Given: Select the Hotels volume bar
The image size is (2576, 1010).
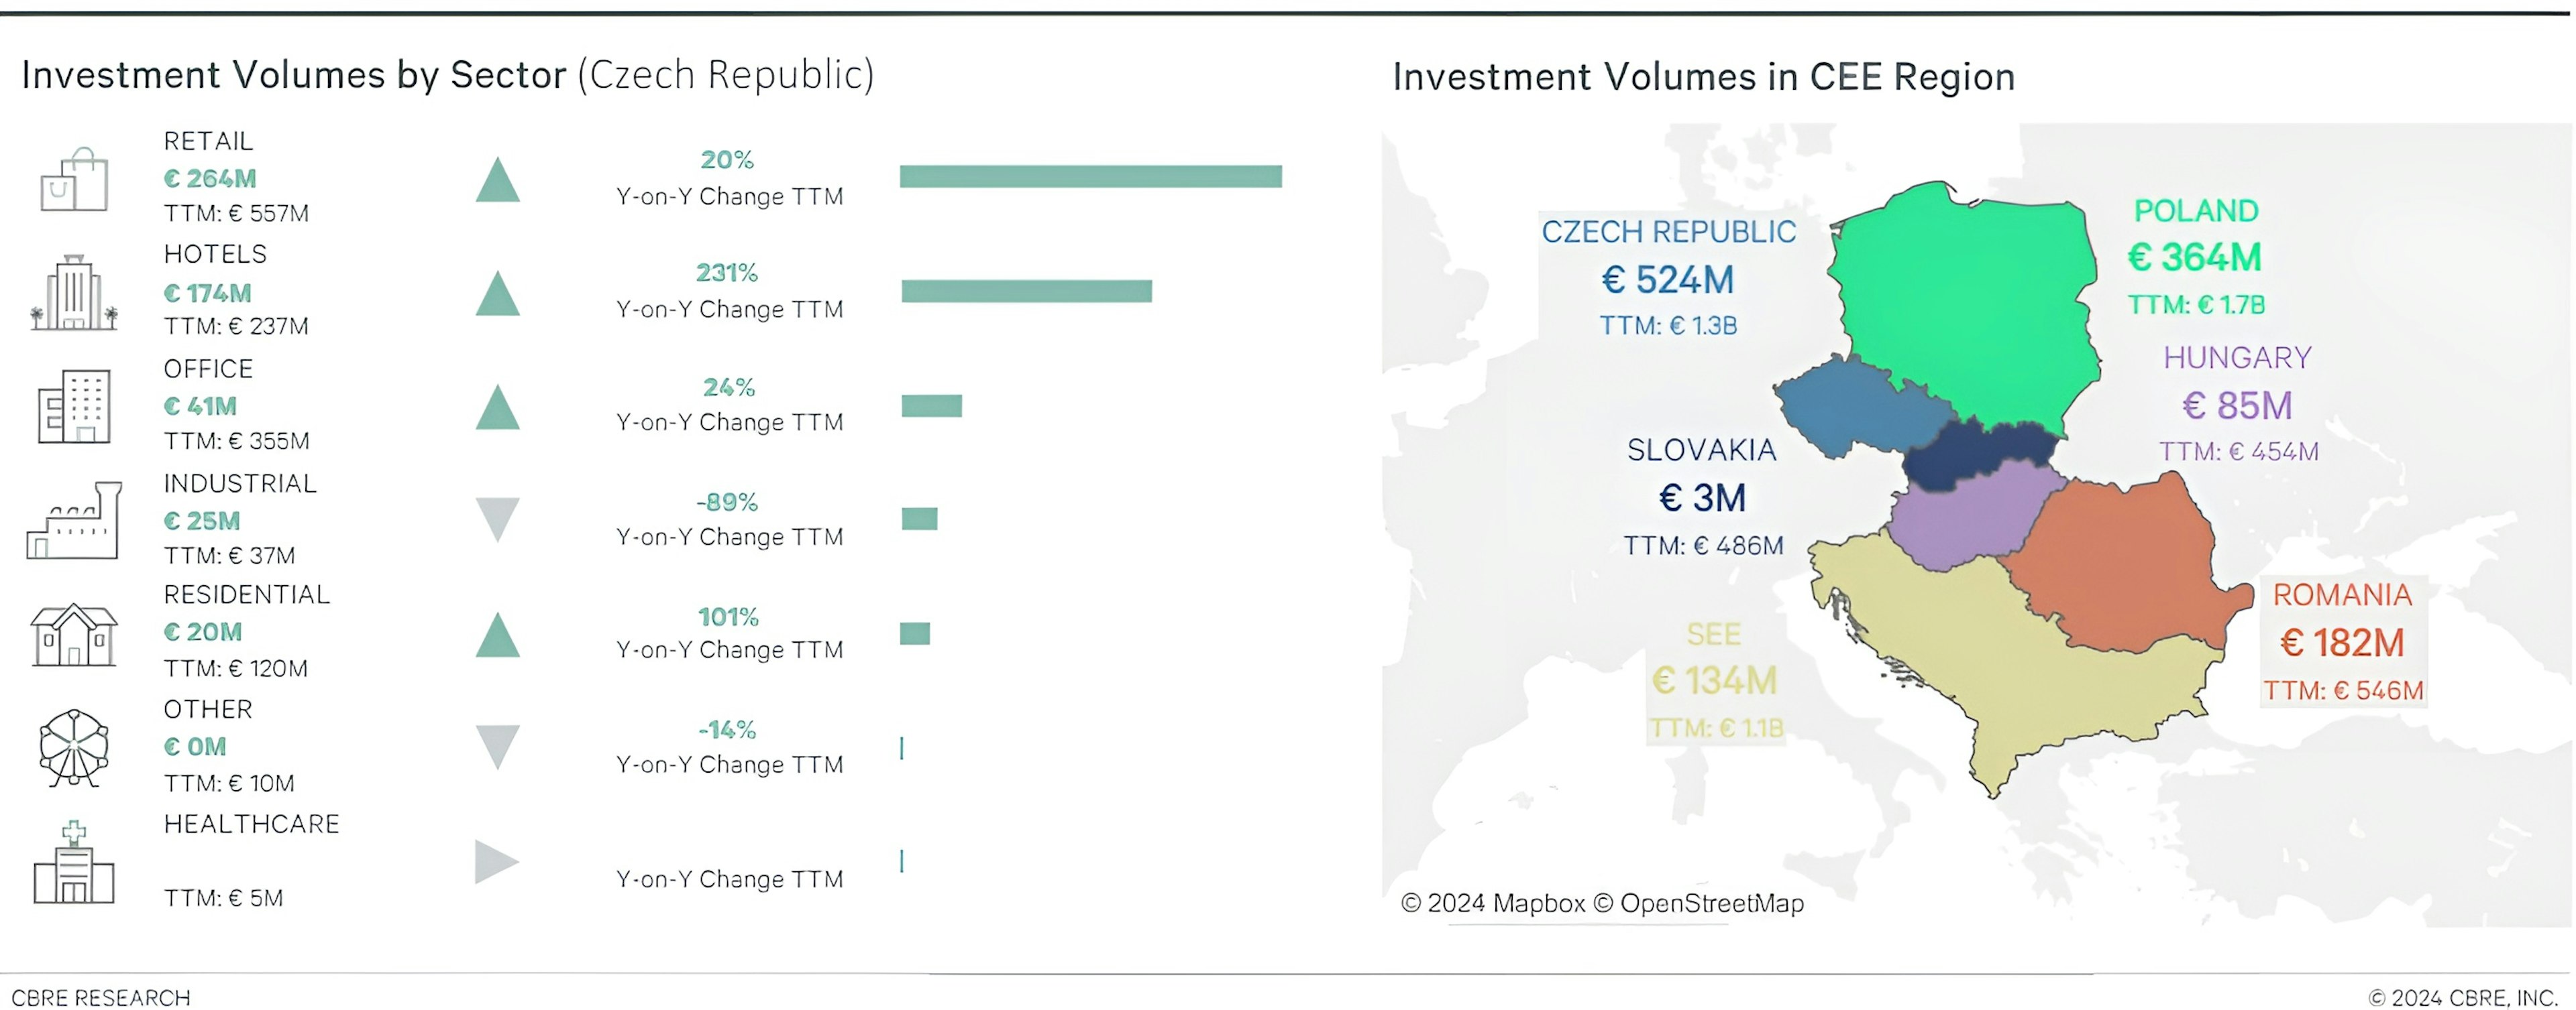Looking at the screenshot, I should 1027,291.
